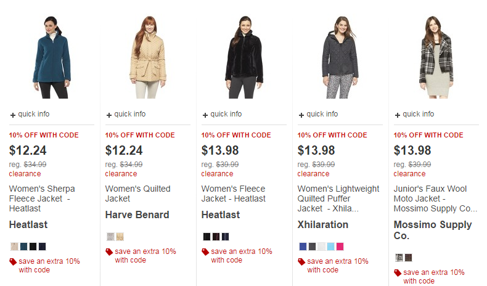Click the plus icon beside Fleece Jacket quick info
This screenshot has width=487, height=286.
pyautogui.click(x=206, y=115)
